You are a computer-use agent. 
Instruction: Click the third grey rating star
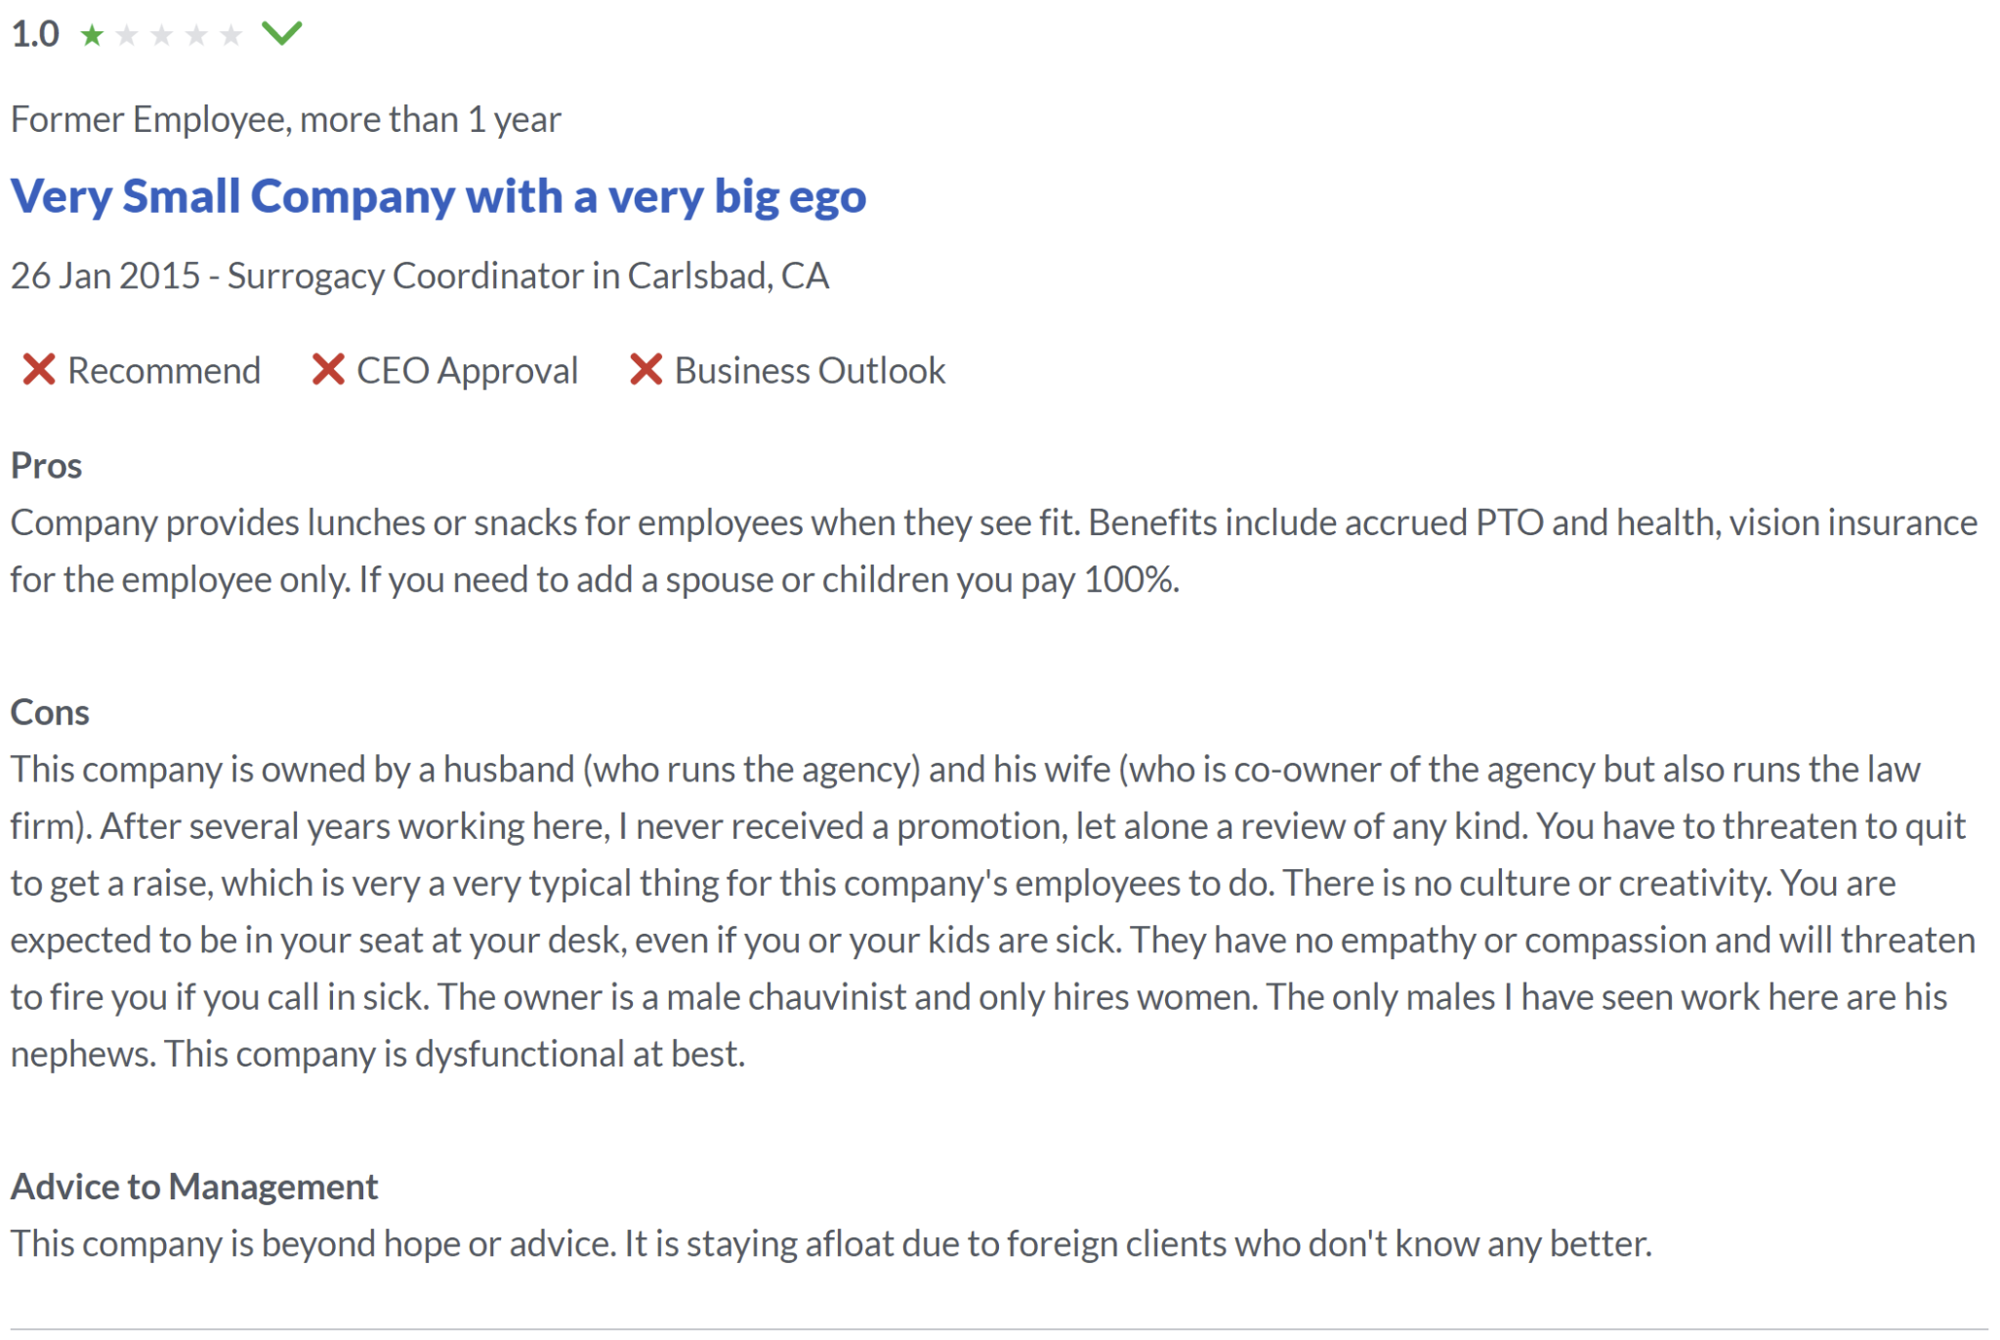coord(162,36)
